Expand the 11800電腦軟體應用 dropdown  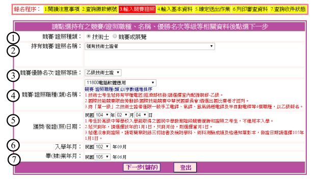[120, 83]
